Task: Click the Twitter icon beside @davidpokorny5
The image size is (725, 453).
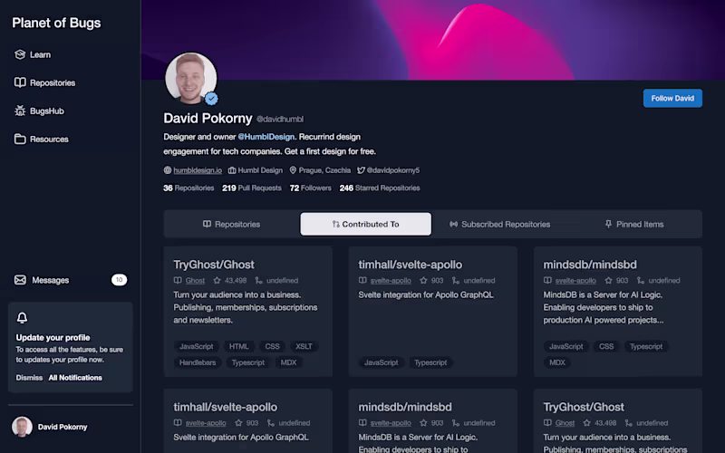Action: [361, 170]
